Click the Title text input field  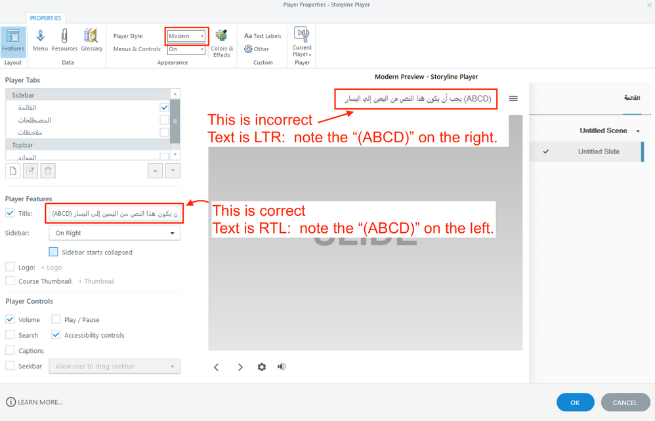[x=114, y=214]
